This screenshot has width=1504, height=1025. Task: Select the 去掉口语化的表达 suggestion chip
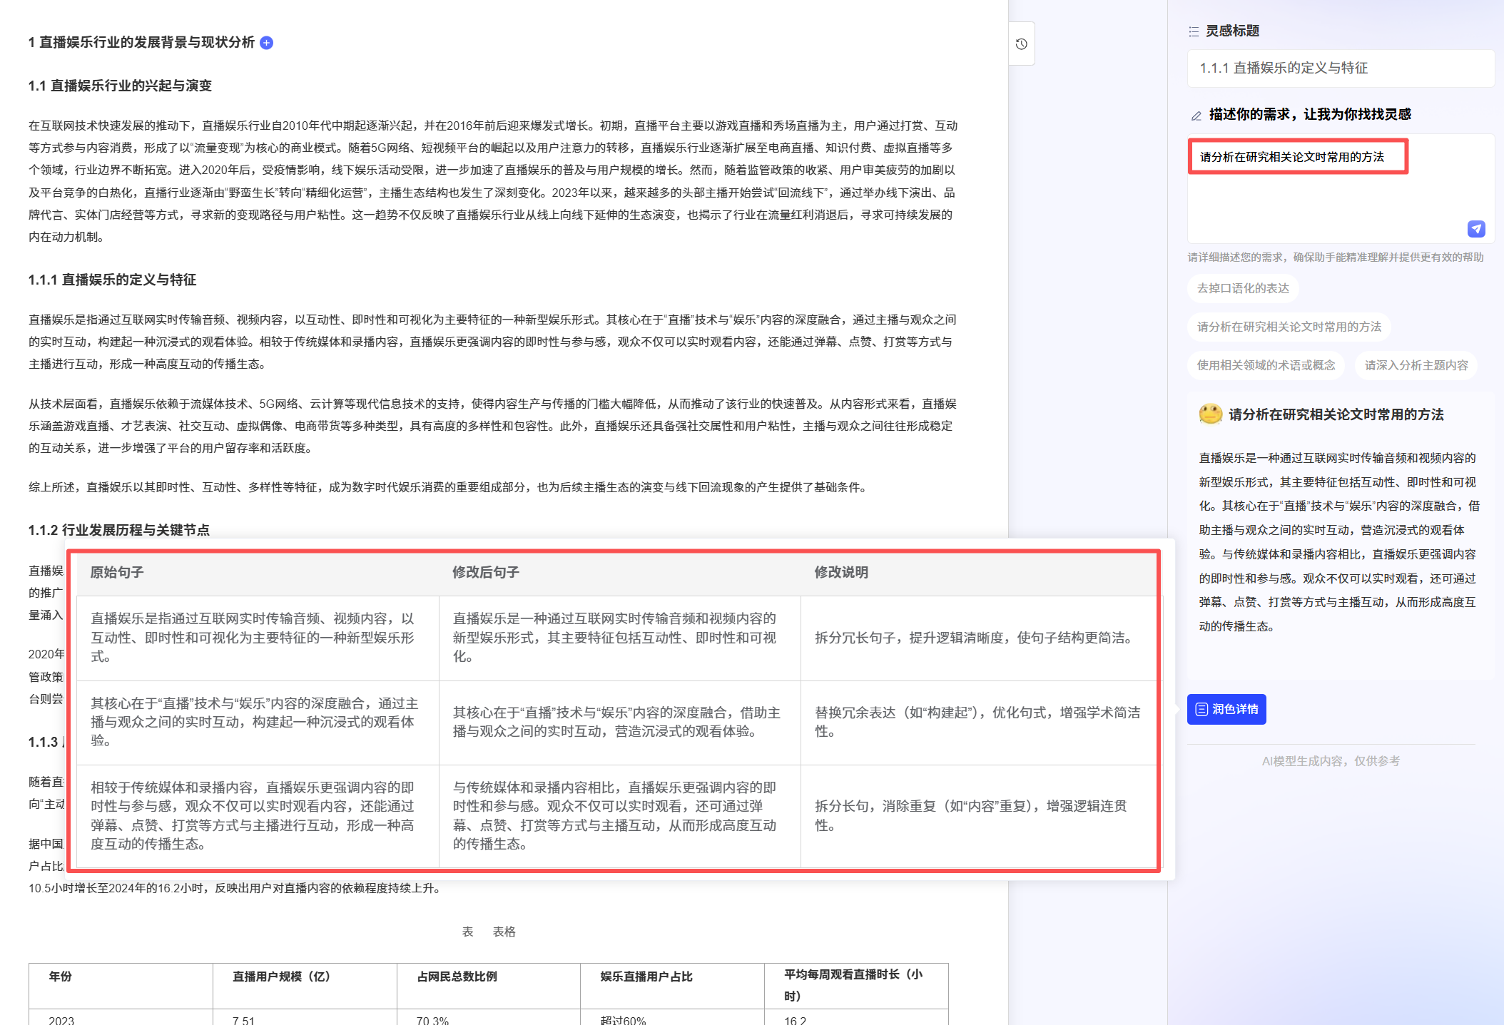point(1243,288)
